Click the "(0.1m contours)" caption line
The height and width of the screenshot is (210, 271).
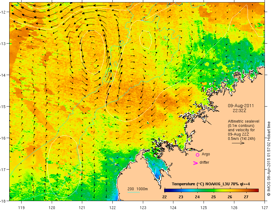(x=241, y=126)
